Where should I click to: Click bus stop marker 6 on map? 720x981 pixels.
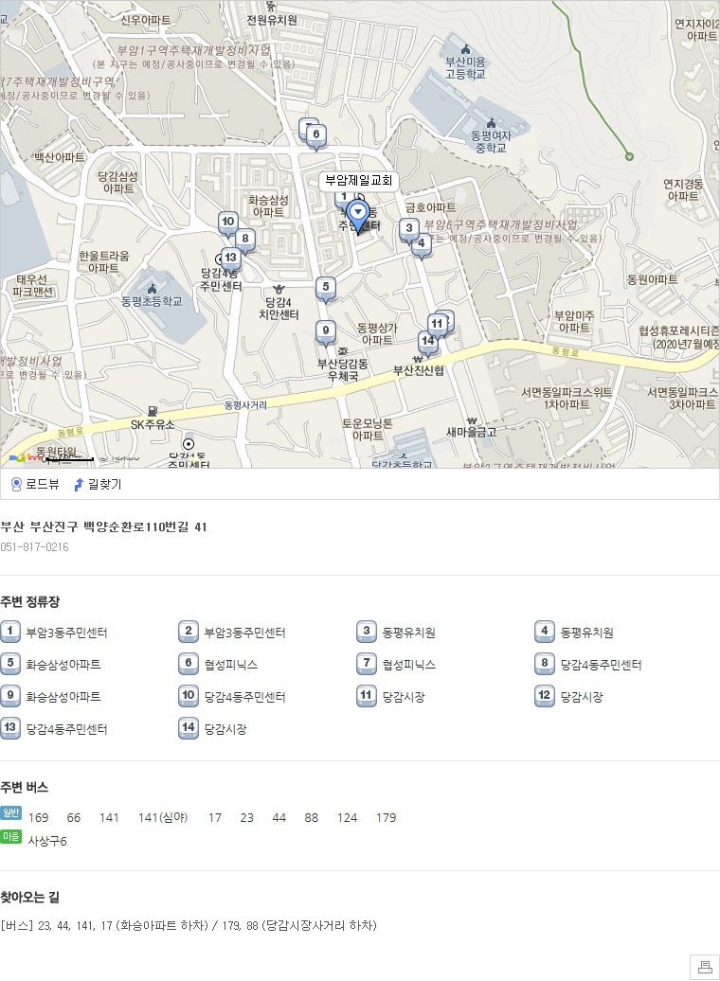(x=315, y=134)
